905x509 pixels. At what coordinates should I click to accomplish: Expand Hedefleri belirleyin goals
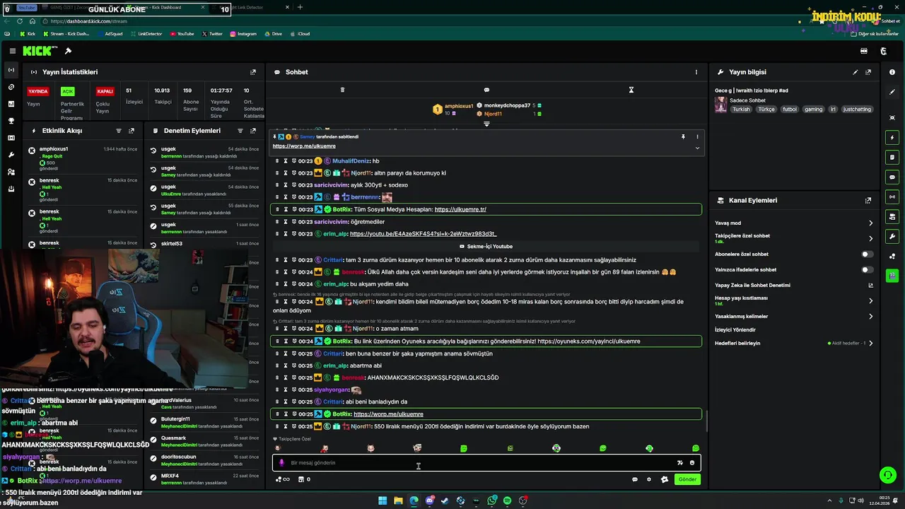pyautogui.click(x=871, y=344)
